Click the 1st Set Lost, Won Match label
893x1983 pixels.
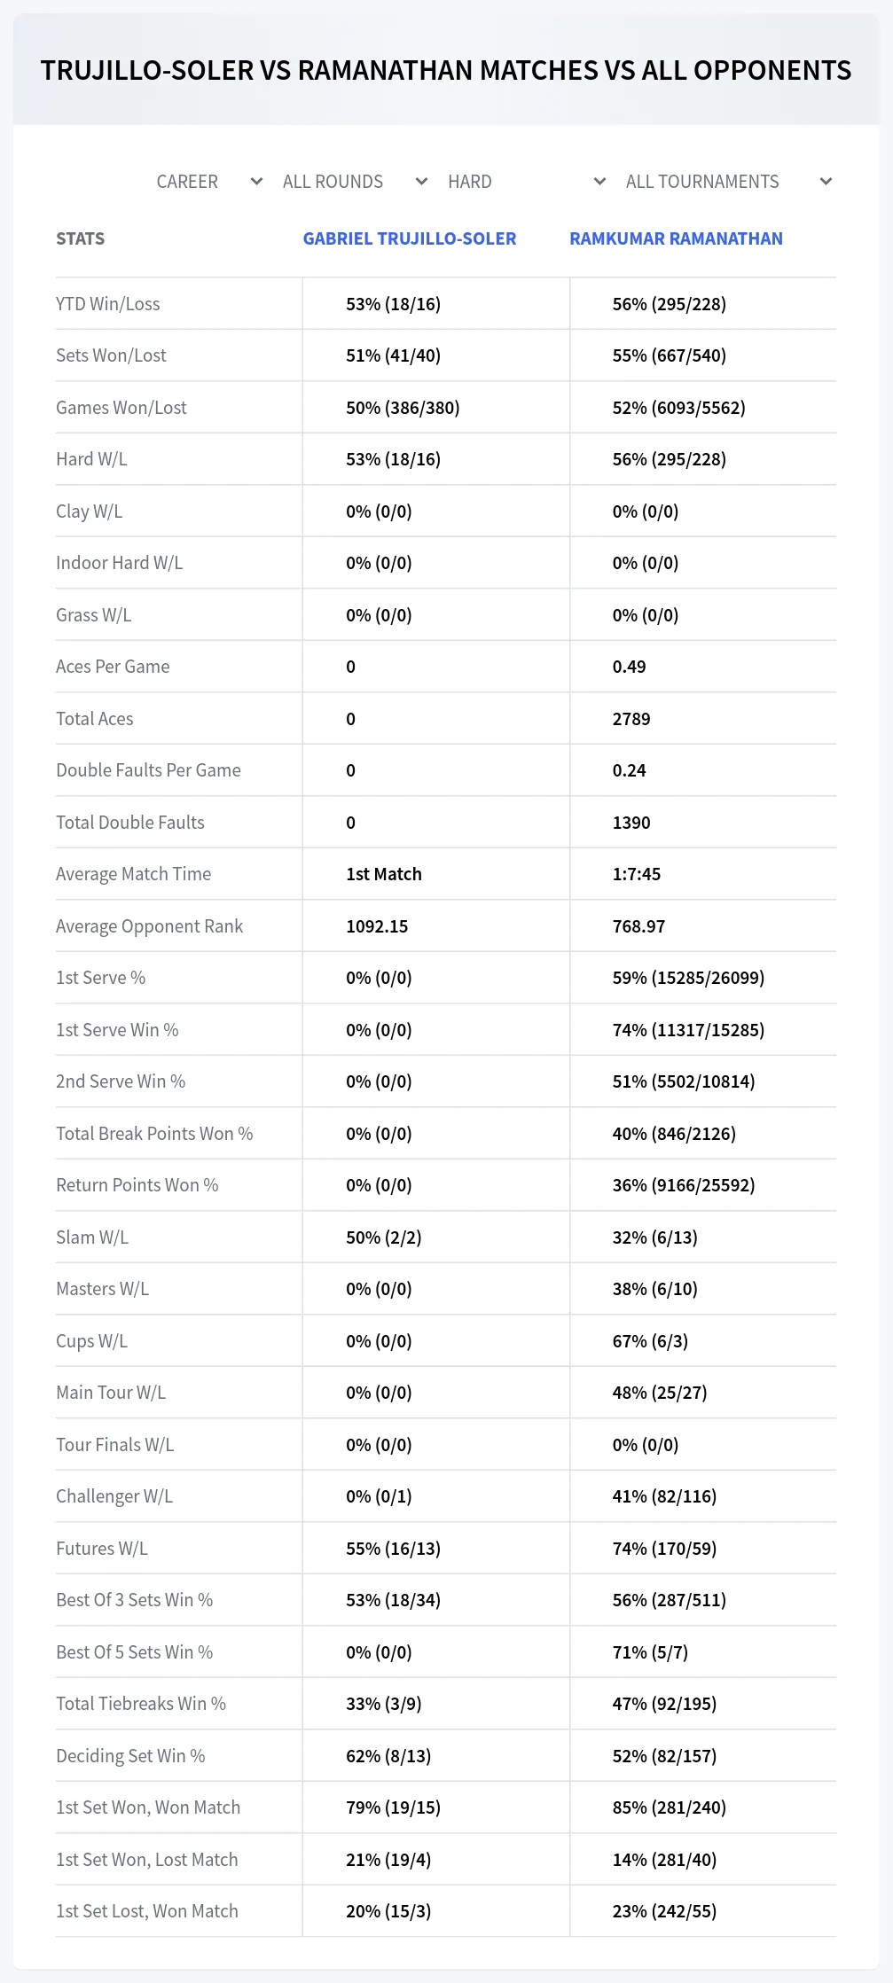147,1911
